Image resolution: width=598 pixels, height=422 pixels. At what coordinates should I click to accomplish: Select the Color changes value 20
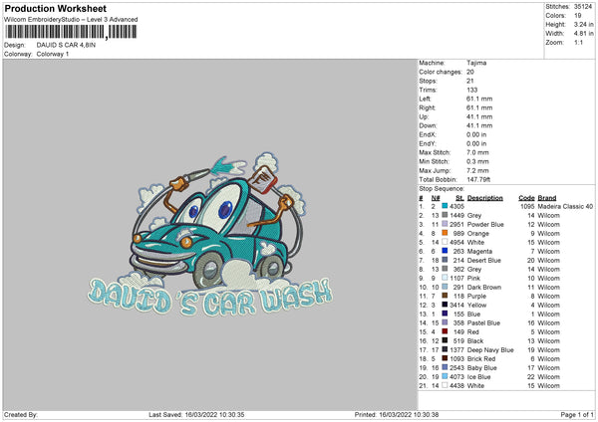(x=470, y=72)
